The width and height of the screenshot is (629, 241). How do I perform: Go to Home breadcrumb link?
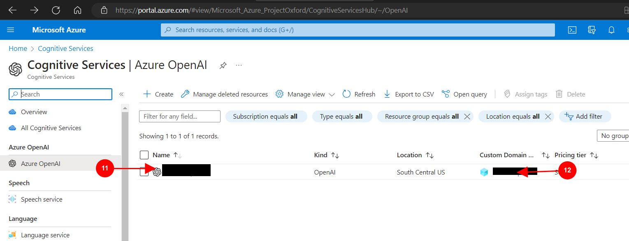(x=18, y=48)
